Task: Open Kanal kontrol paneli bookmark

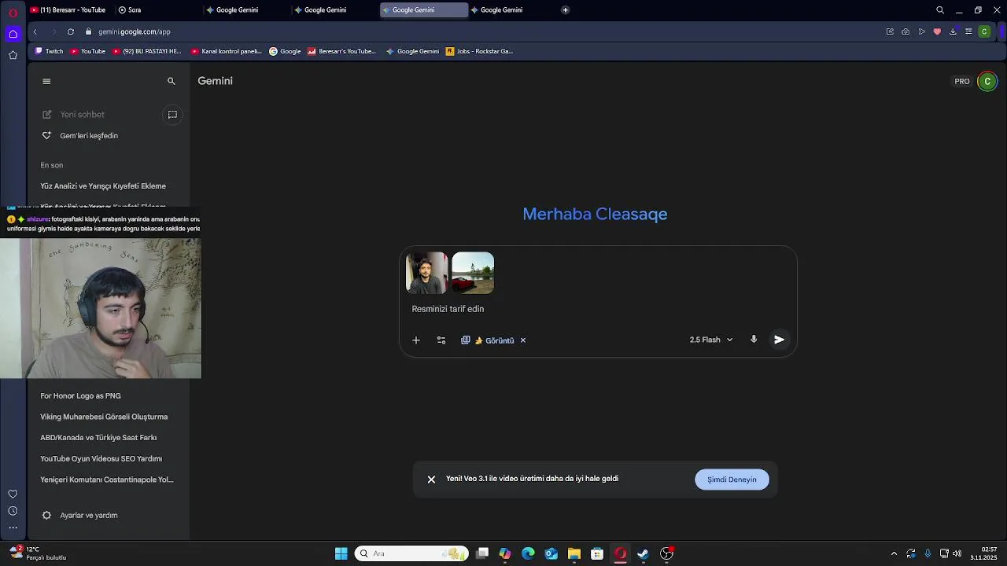Action: [x=226, y=51]
